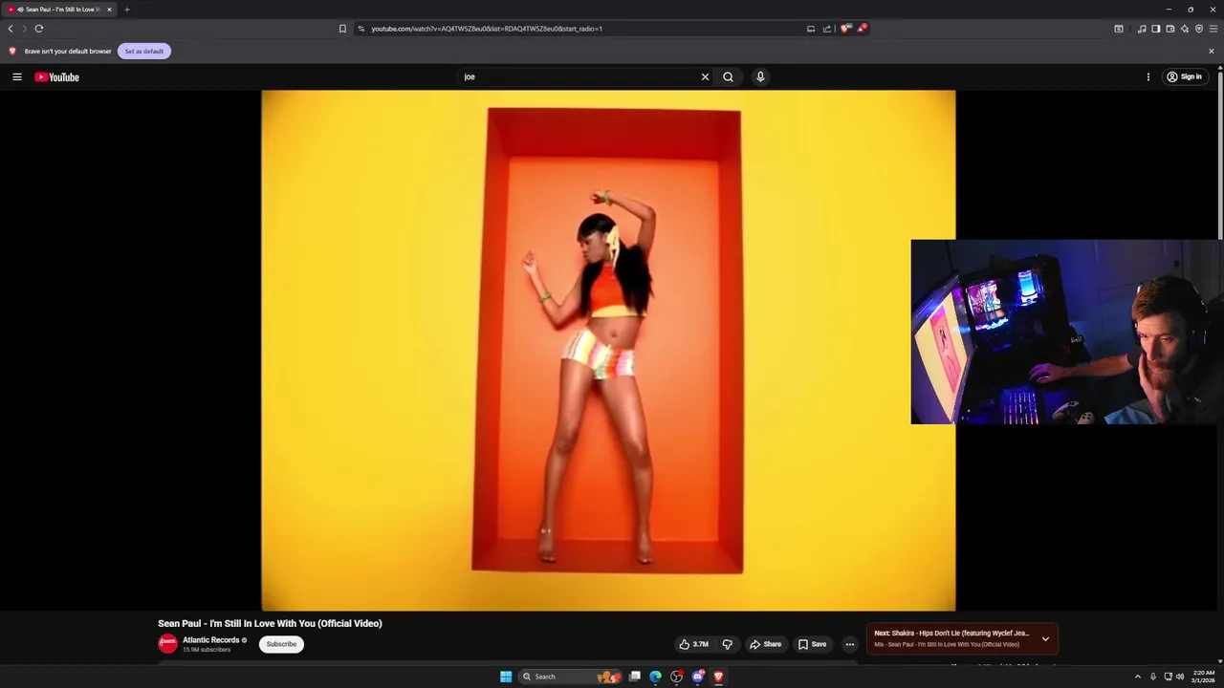Click the 15.9M subscribers text

click(207, 650)
